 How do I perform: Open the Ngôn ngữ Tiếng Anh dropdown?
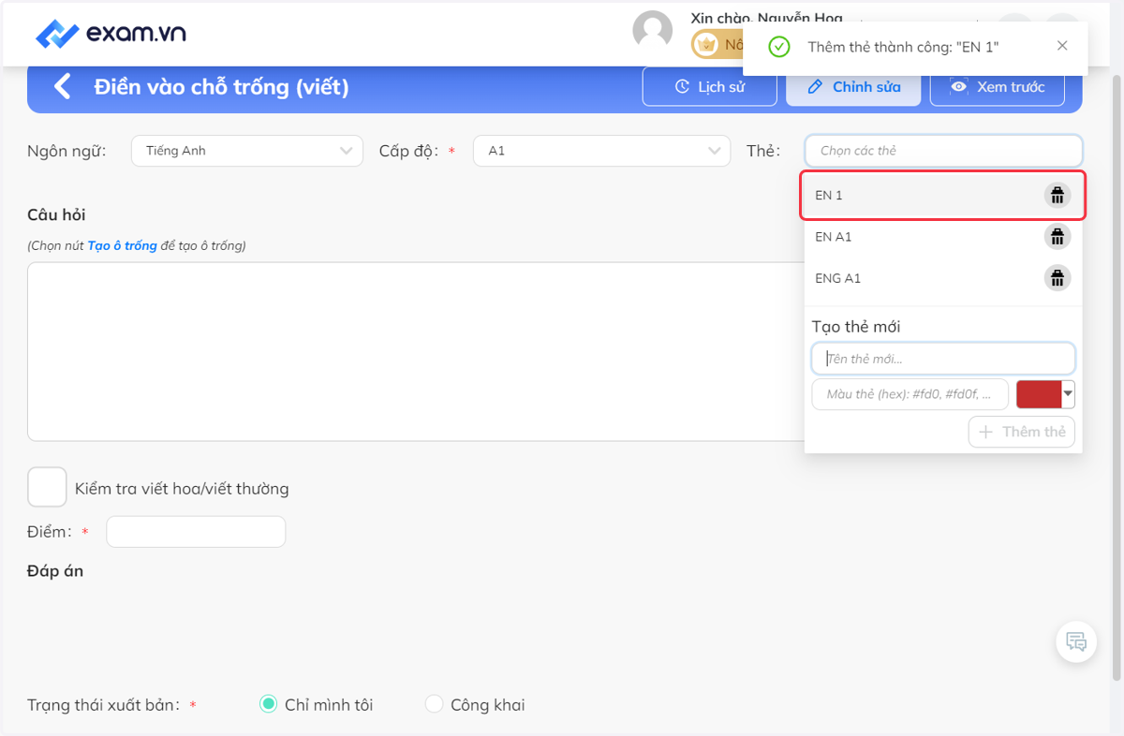tap(247, 151)
